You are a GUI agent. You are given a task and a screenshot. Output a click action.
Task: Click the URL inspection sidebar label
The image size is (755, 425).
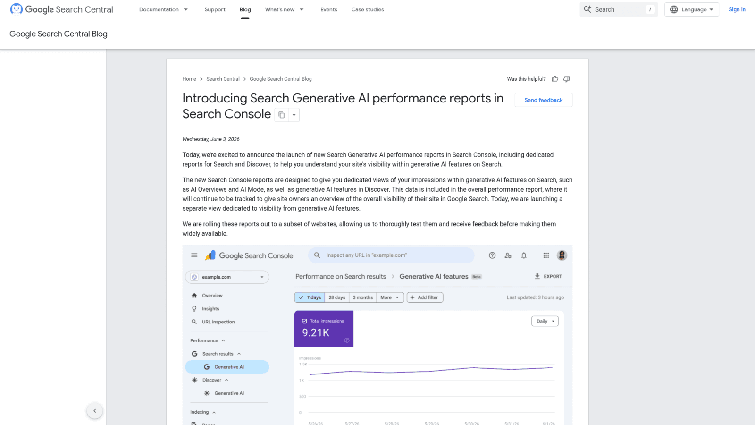tap(218, 322)
